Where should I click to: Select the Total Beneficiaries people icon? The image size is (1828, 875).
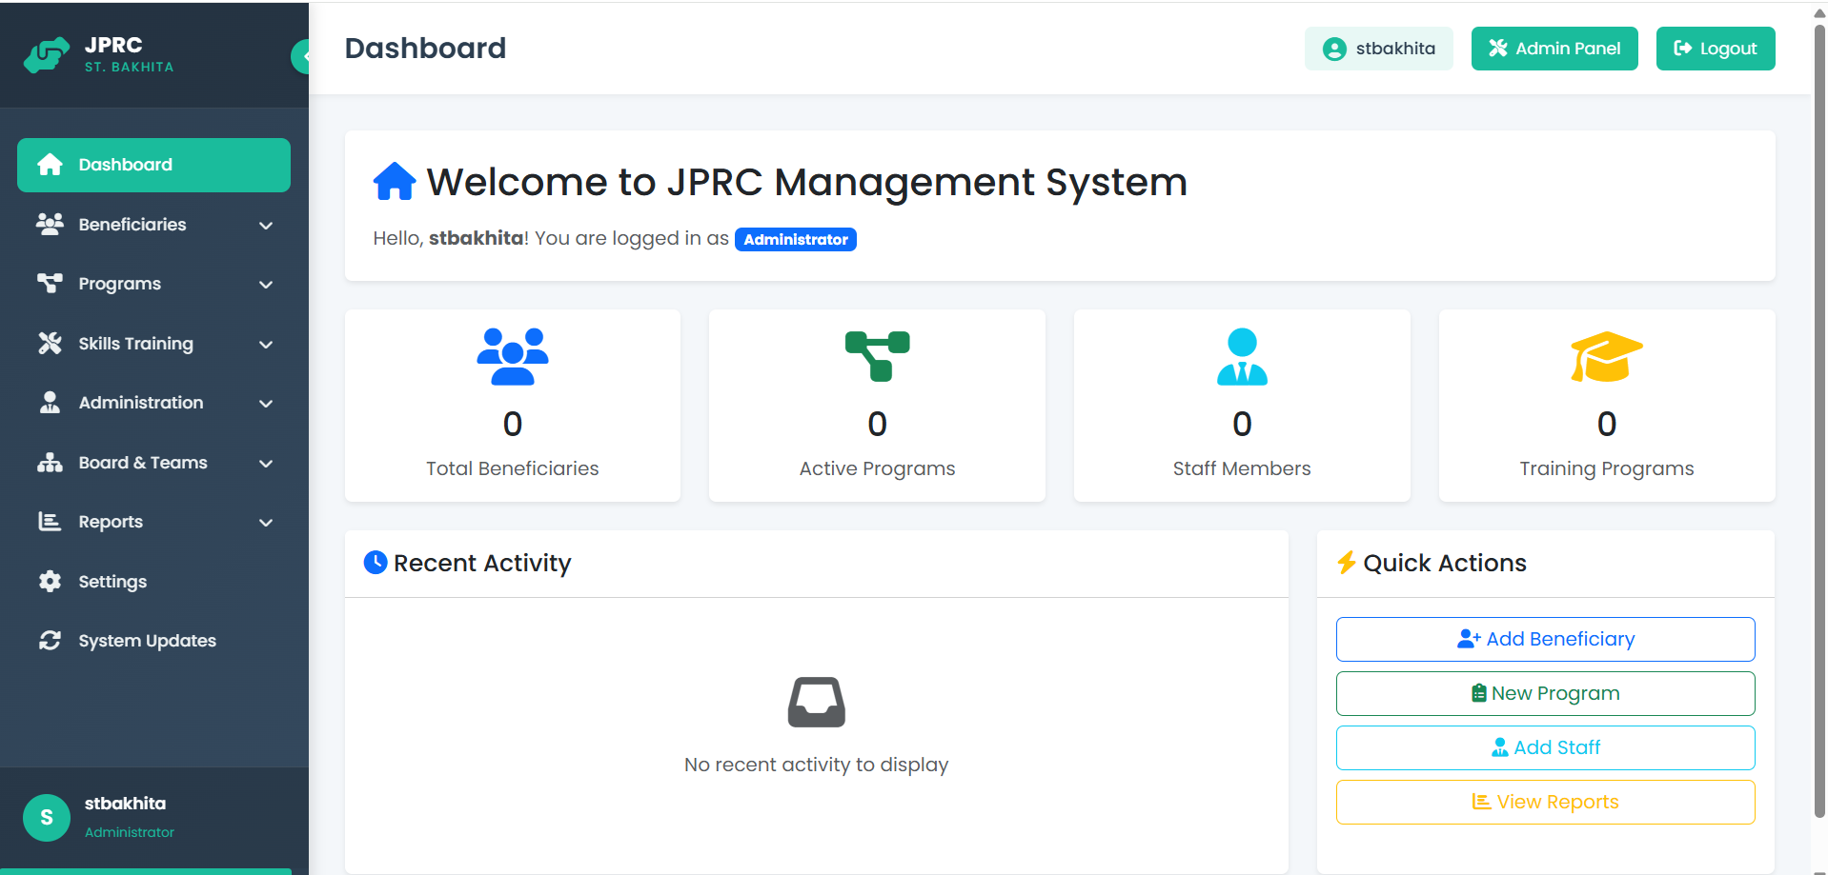[512, 357]
